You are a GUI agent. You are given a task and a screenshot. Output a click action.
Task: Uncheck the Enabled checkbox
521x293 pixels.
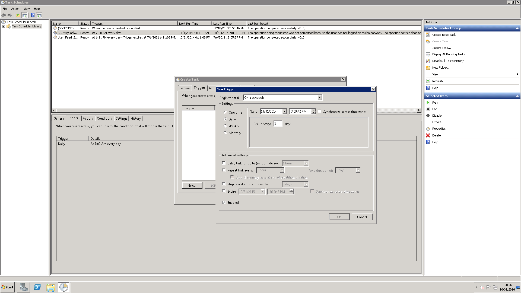(224, 202)
